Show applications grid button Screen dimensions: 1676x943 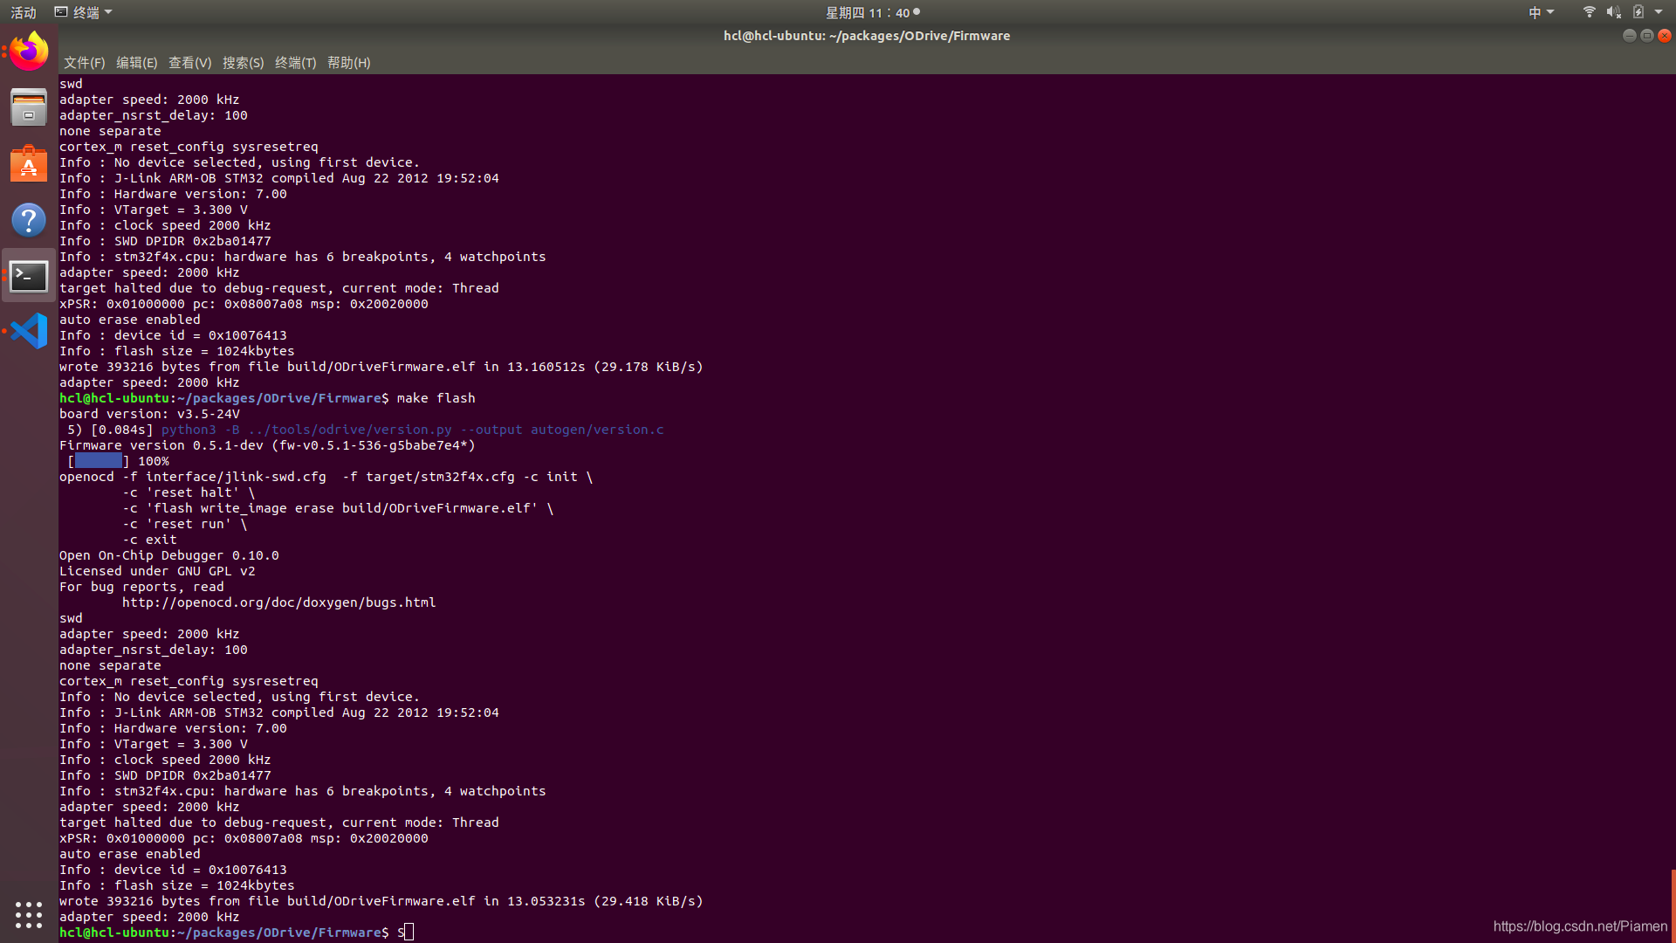29,914
